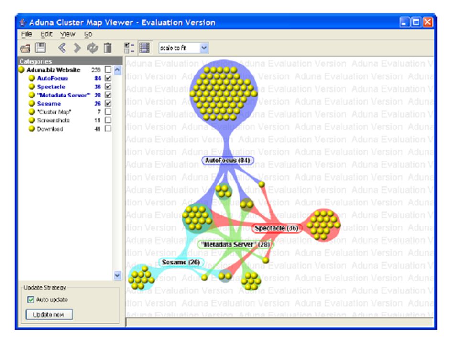Select the Sesame category in tree

(49, 104)
